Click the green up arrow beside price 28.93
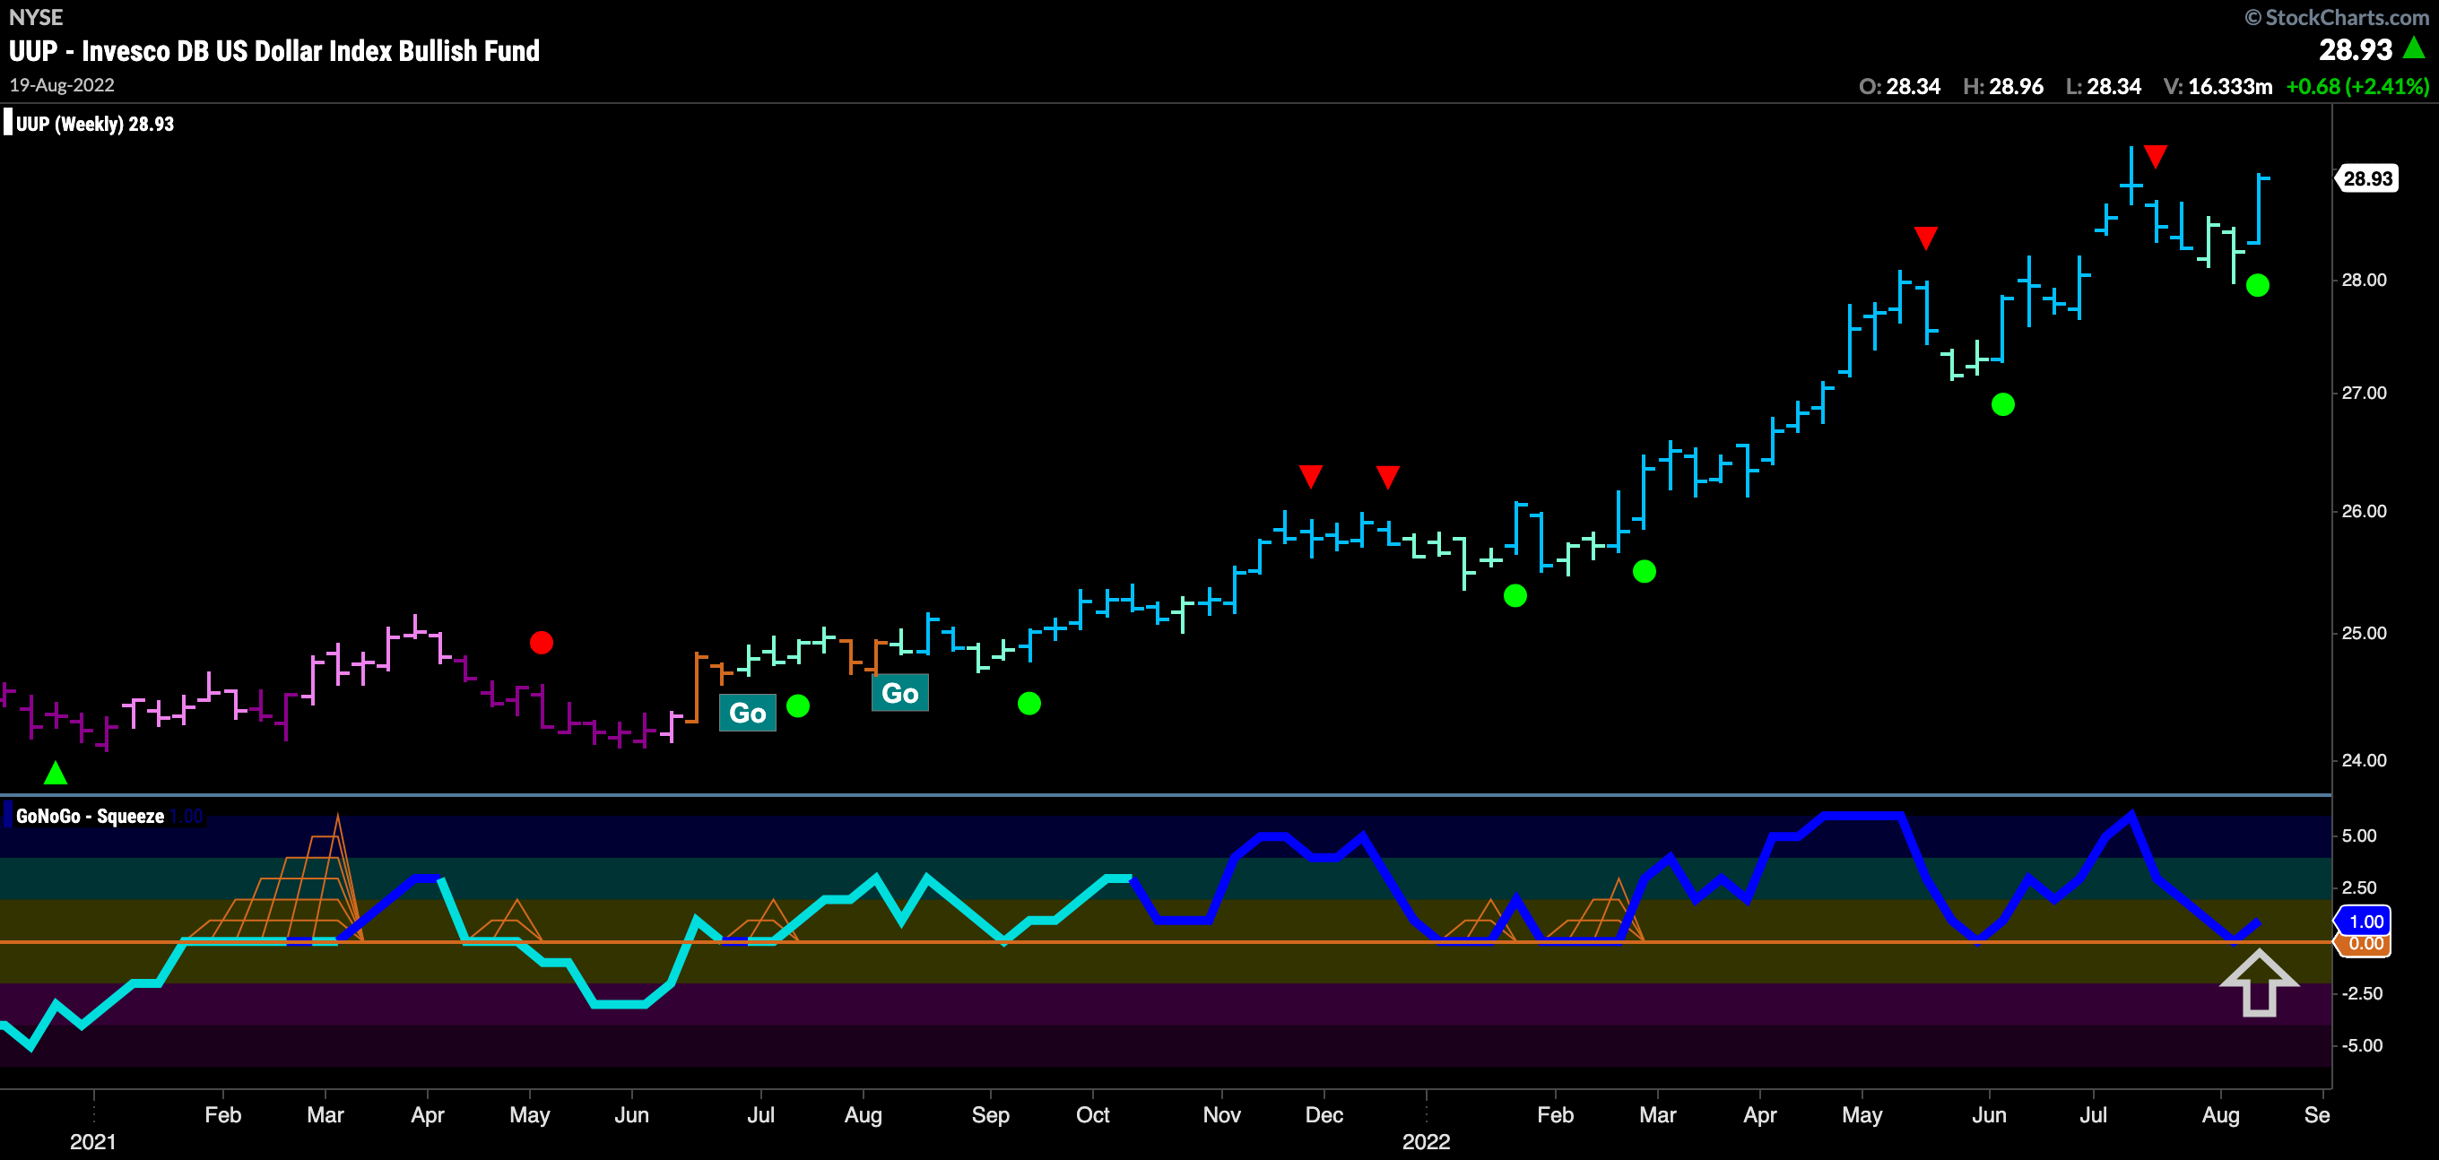This screenshot has width=2439, height=1160. [2413, 48]
